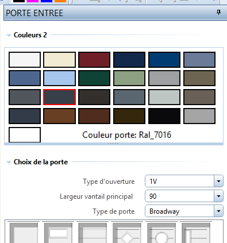Choose the door with horizontal grooves
Viewport: 227px width, 243px height.
[x=93, y=232]
